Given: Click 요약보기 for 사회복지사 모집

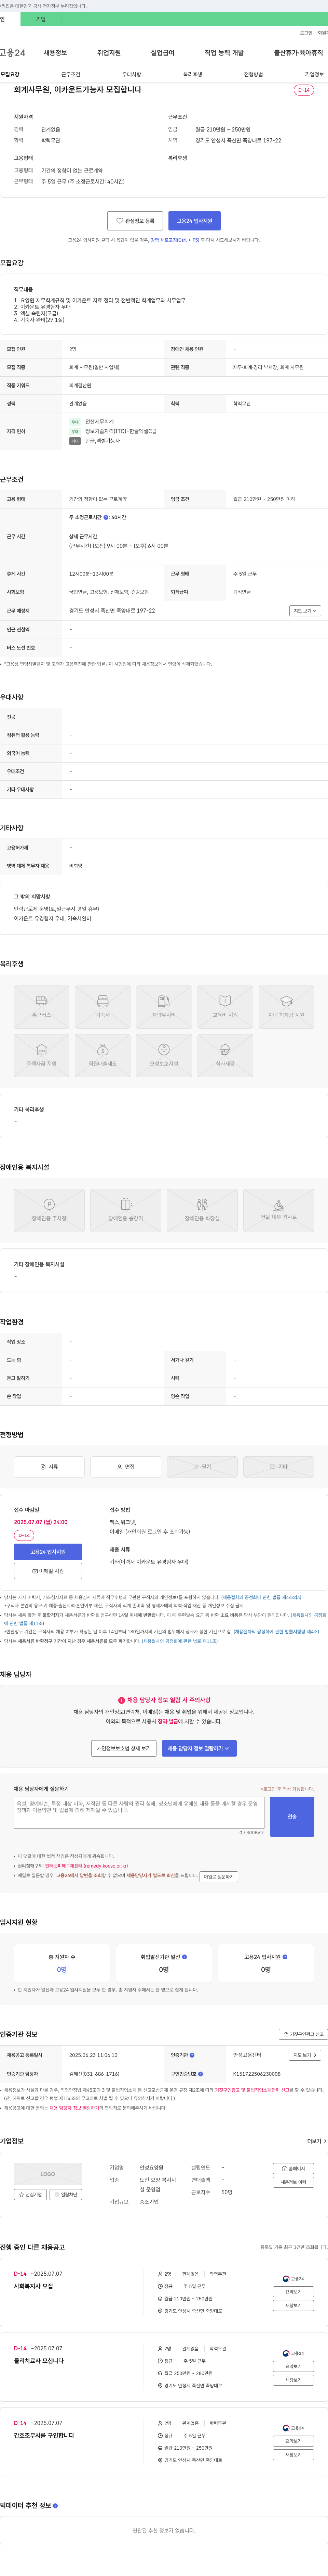Looking at the screenshot, I should 293,2292.
